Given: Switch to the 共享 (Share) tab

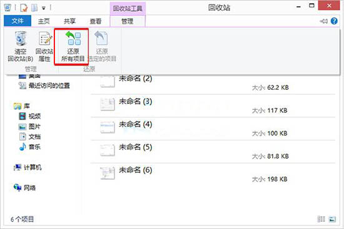Looking at the screenshot, I should click(69, 21).
